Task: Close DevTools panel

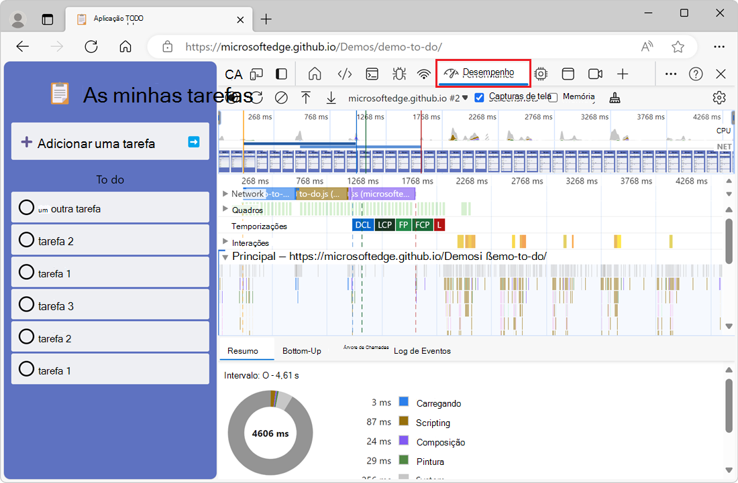Action: [721, 74]
